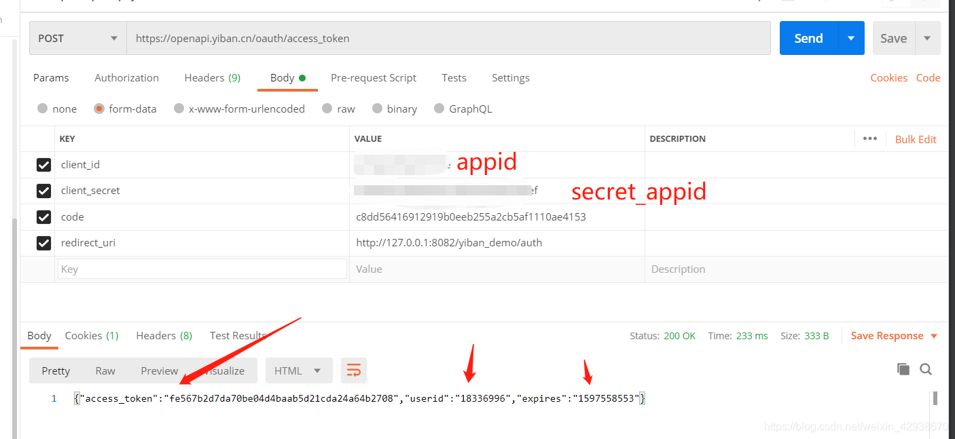Click the redirect_uri key cell

202,243
